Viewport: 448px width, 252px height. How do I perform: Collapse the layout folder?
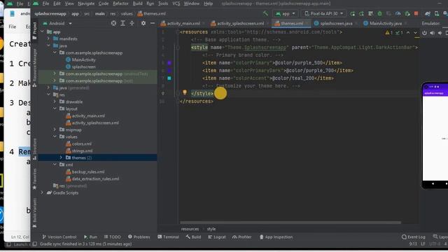click(55, 108)
